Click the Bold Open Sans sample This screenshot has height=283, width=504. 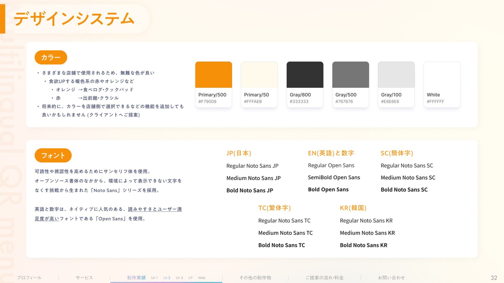[328, 189]
